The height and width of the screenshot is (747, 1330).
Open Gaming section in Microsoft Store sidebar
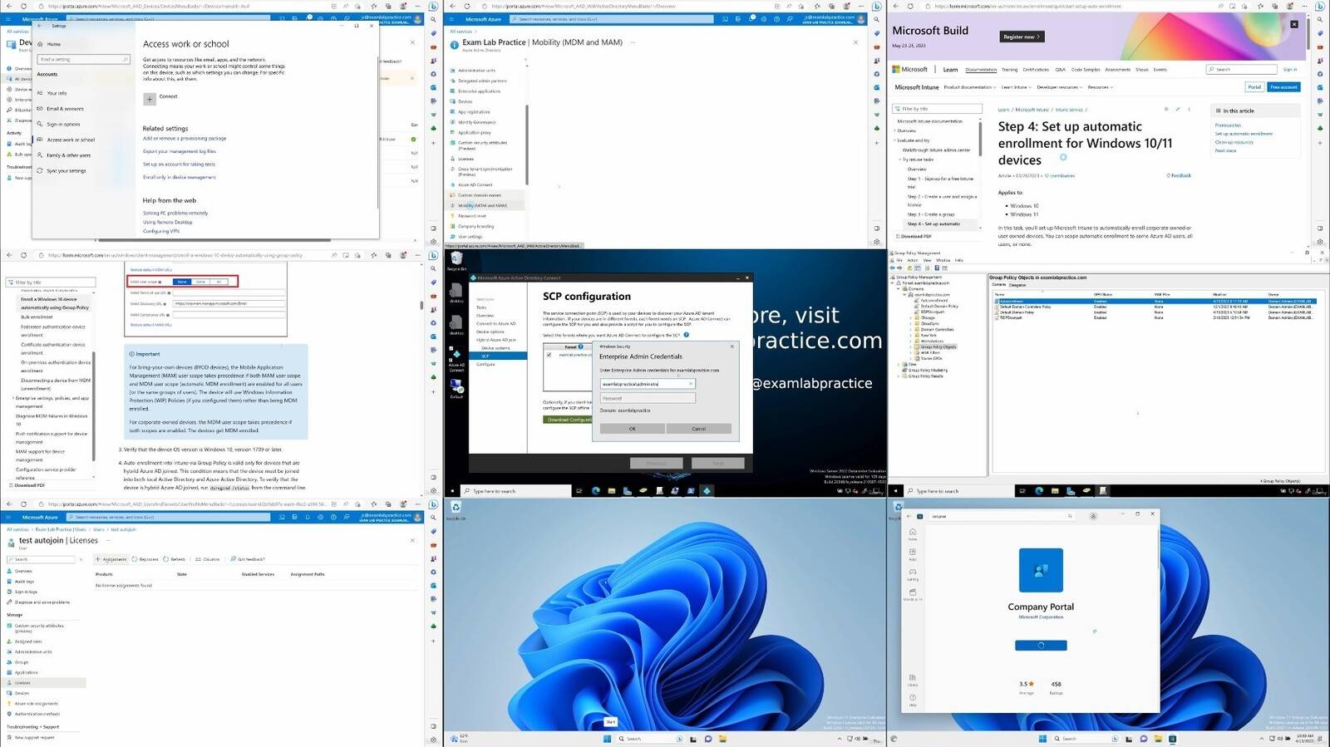pyautogui.click(x=913, y=574)
